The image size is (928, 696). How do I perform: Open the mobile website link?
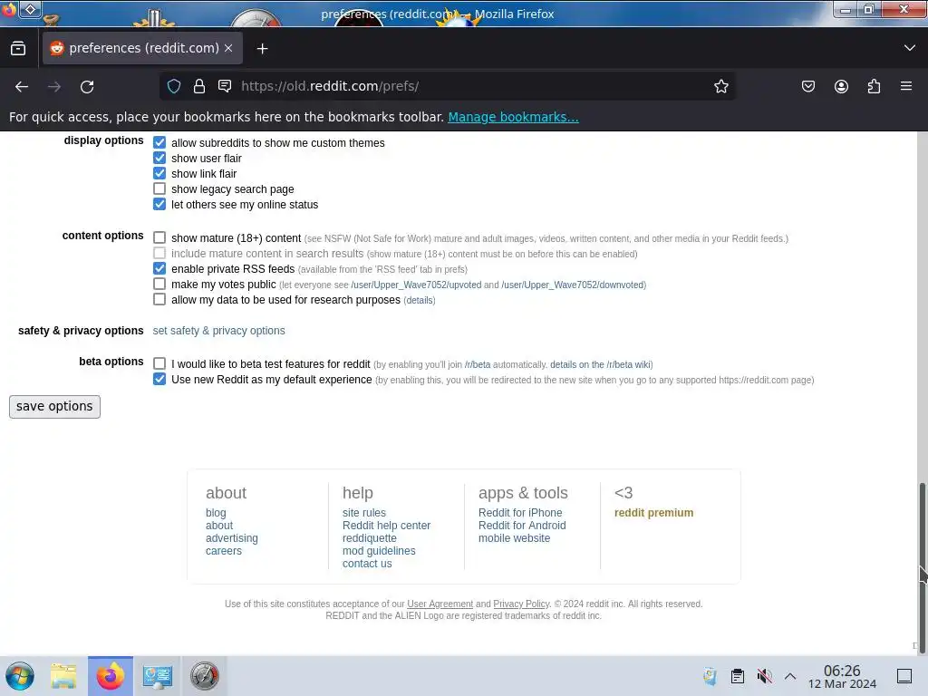coord(515,538)
